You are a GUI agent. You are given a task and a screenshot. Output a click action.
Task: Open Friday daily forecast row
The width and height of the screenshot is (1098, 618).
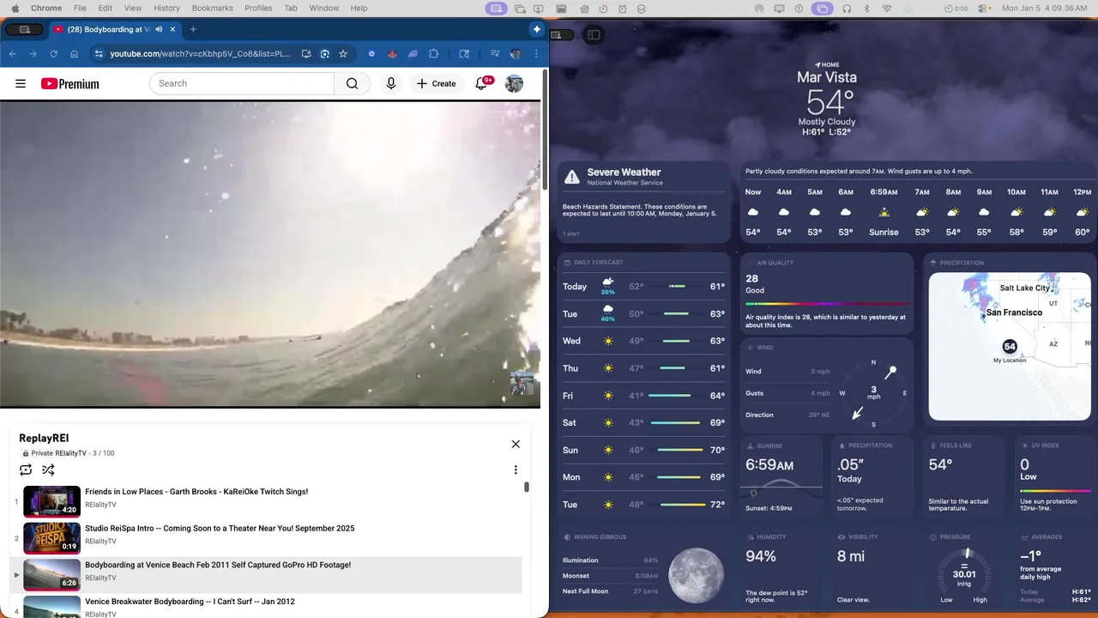coord(644,396)
